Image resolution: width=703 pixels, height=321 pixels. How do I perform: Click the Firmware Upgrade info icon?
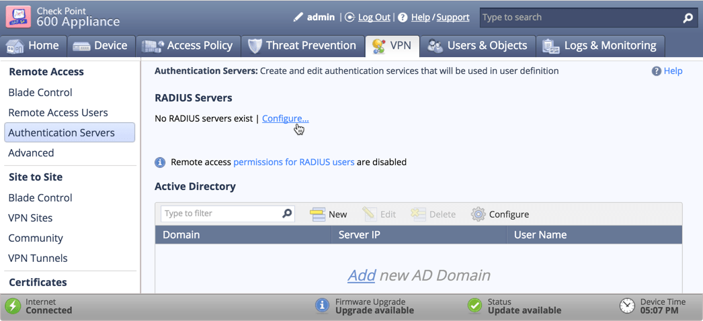(323, 306)
